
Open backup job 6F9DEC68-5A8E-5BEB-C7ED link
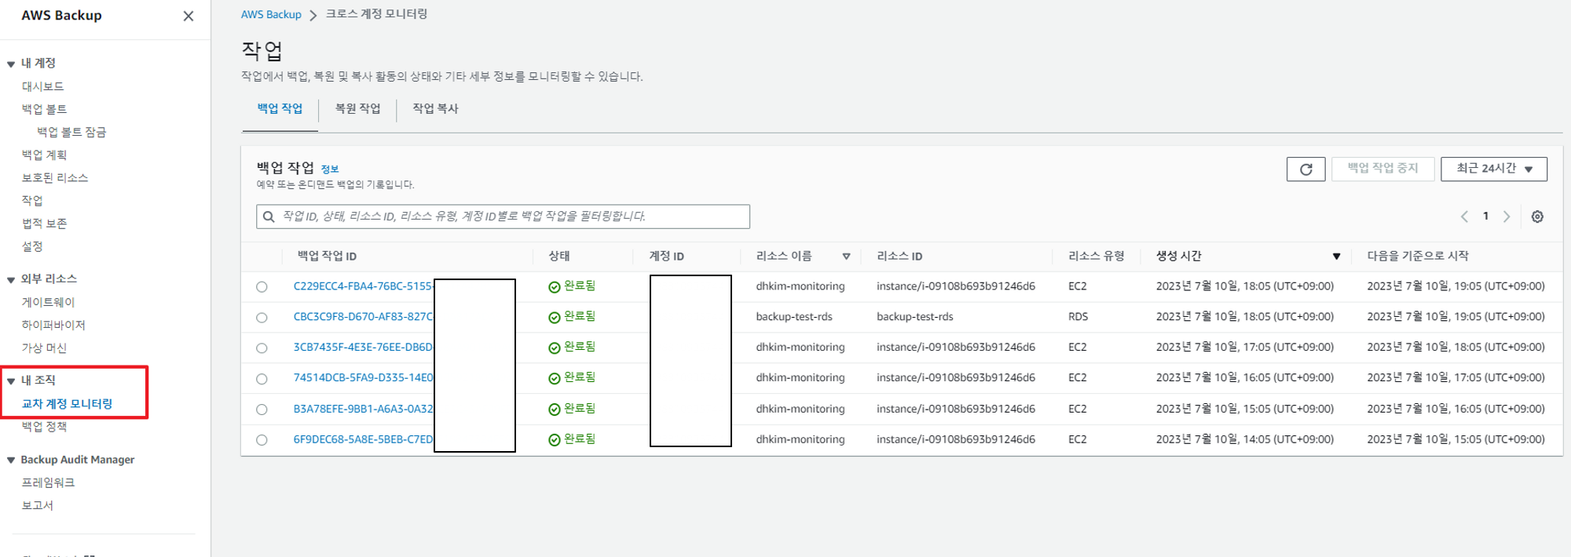363,439
